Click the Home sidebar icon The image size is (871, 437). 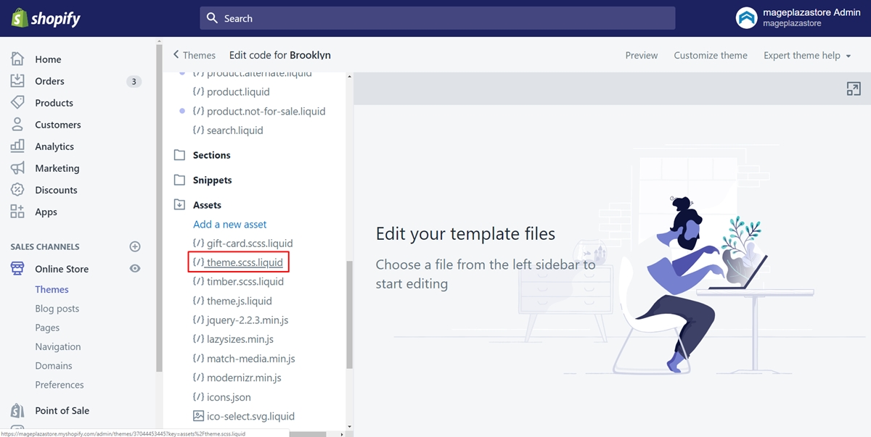(x=17, y=59)
